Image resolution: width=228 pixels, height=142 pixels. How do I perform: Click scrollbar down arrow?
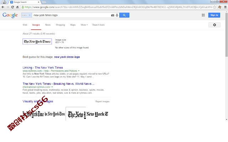(x=227, y=120)
